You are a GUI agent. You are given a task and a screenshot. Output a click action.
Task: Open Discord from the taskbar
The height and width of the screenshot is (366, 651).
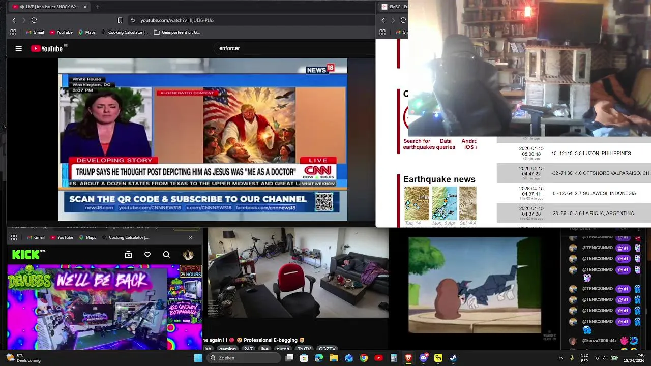(x=424, y=358)
